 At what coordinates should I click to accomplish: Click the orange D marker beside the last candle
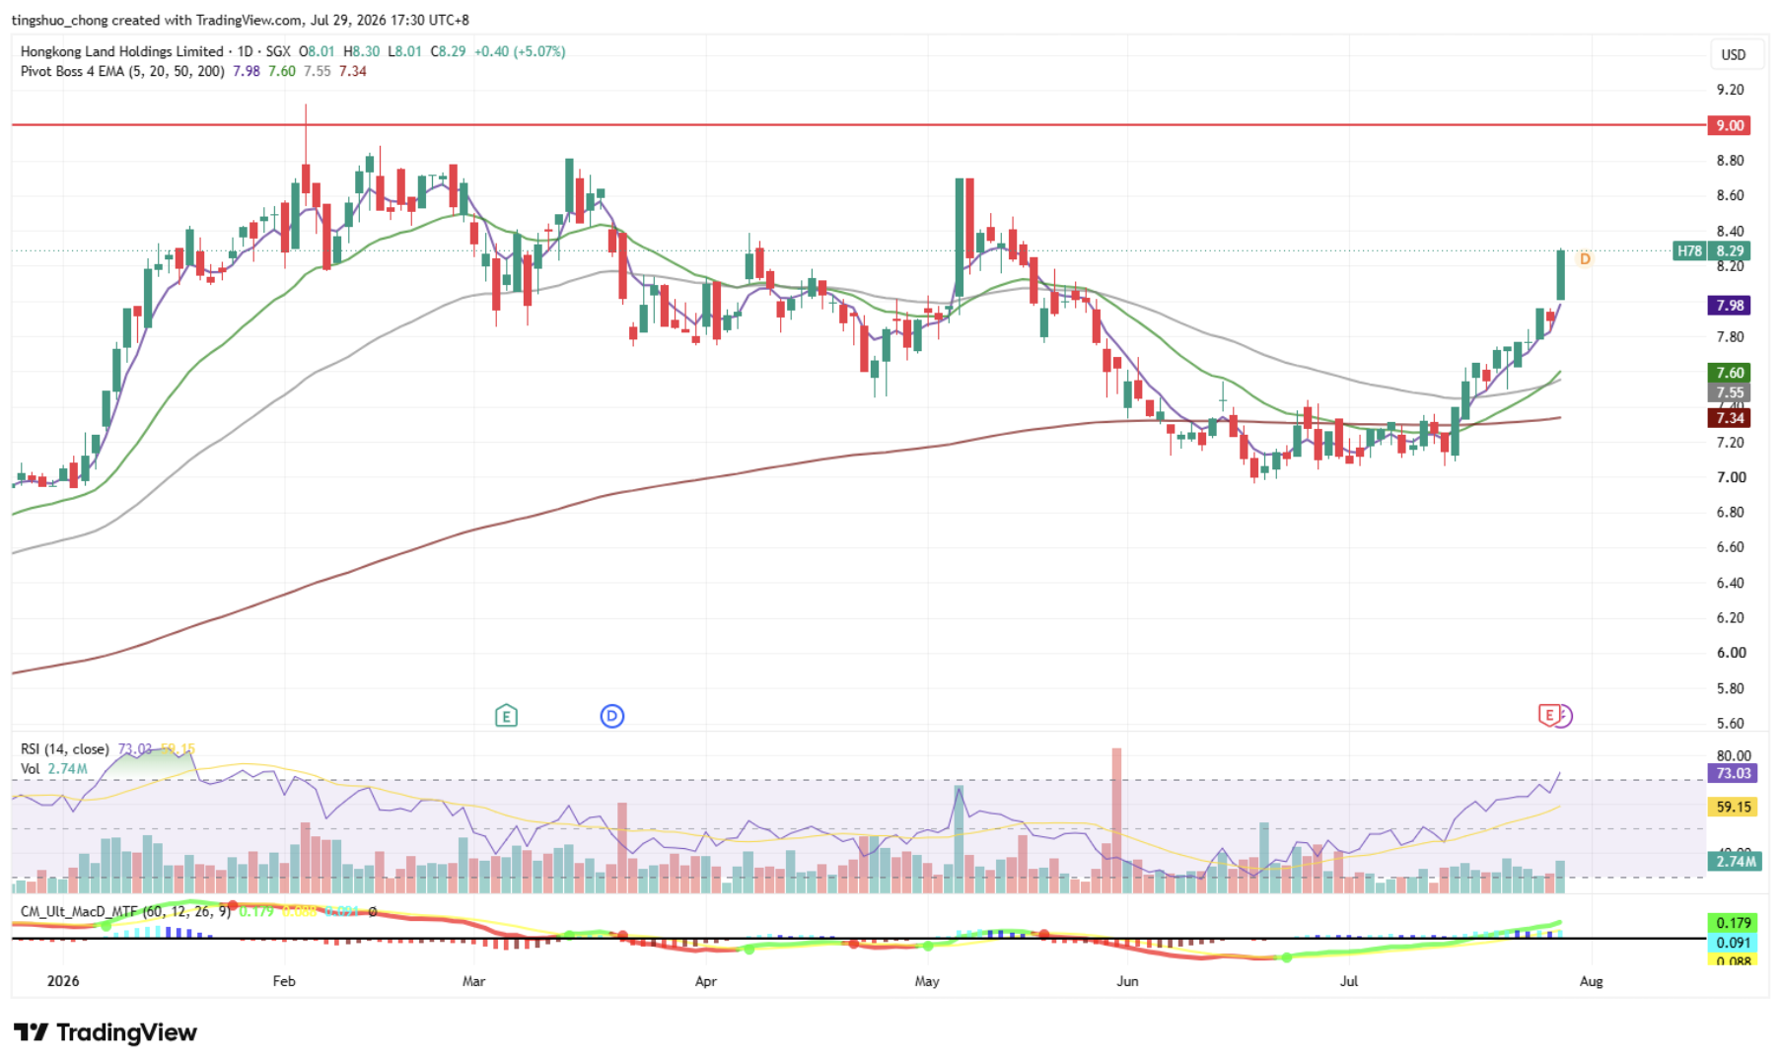click(x=1585, y=258)
